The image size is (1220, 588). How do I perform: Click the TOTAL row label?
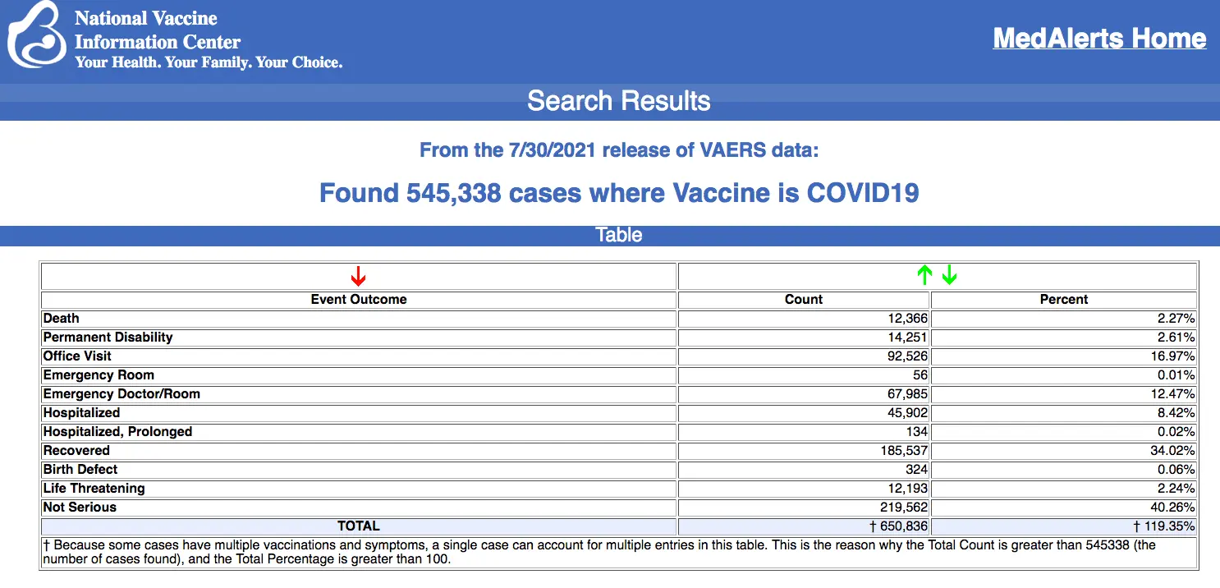pos(359,526)
